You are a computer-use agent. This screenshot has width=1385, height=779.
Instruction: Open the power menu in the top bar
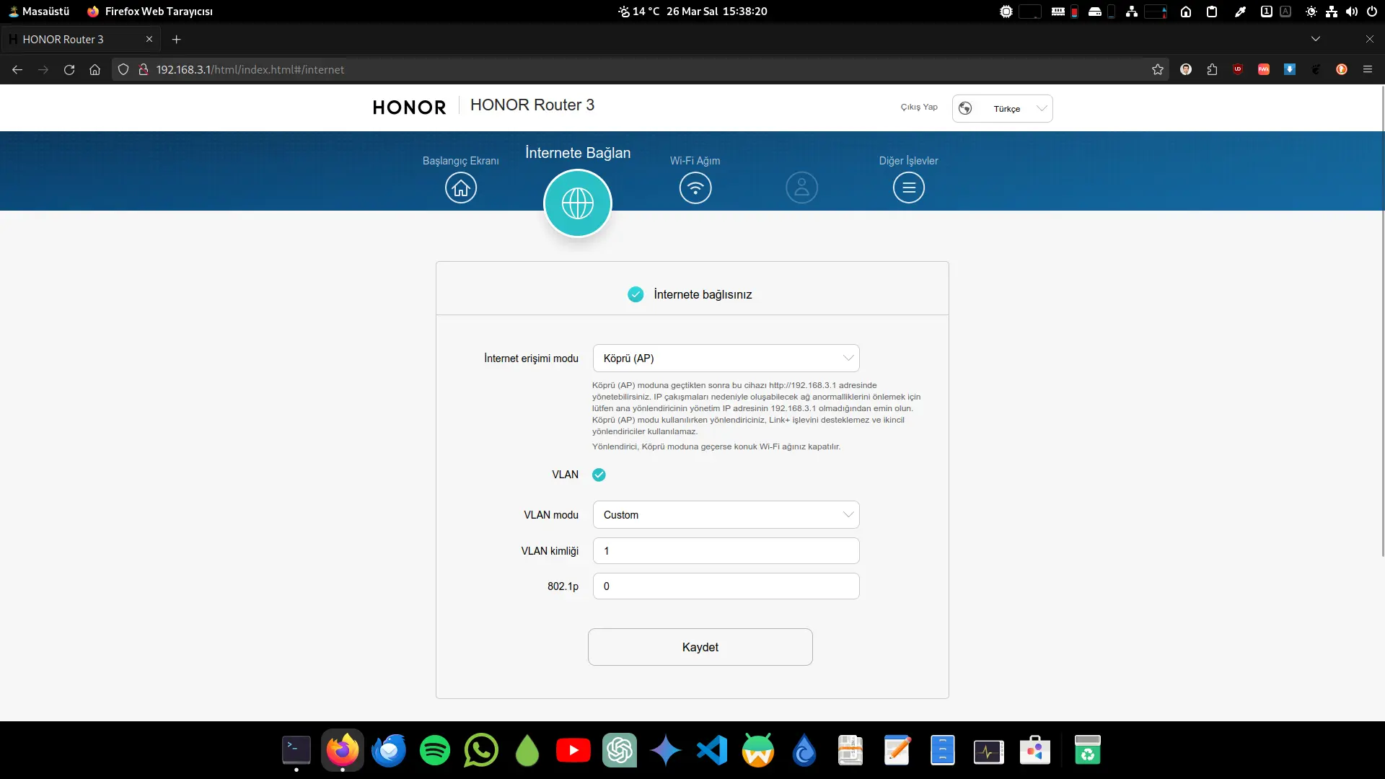click(x=1372, y=12)
